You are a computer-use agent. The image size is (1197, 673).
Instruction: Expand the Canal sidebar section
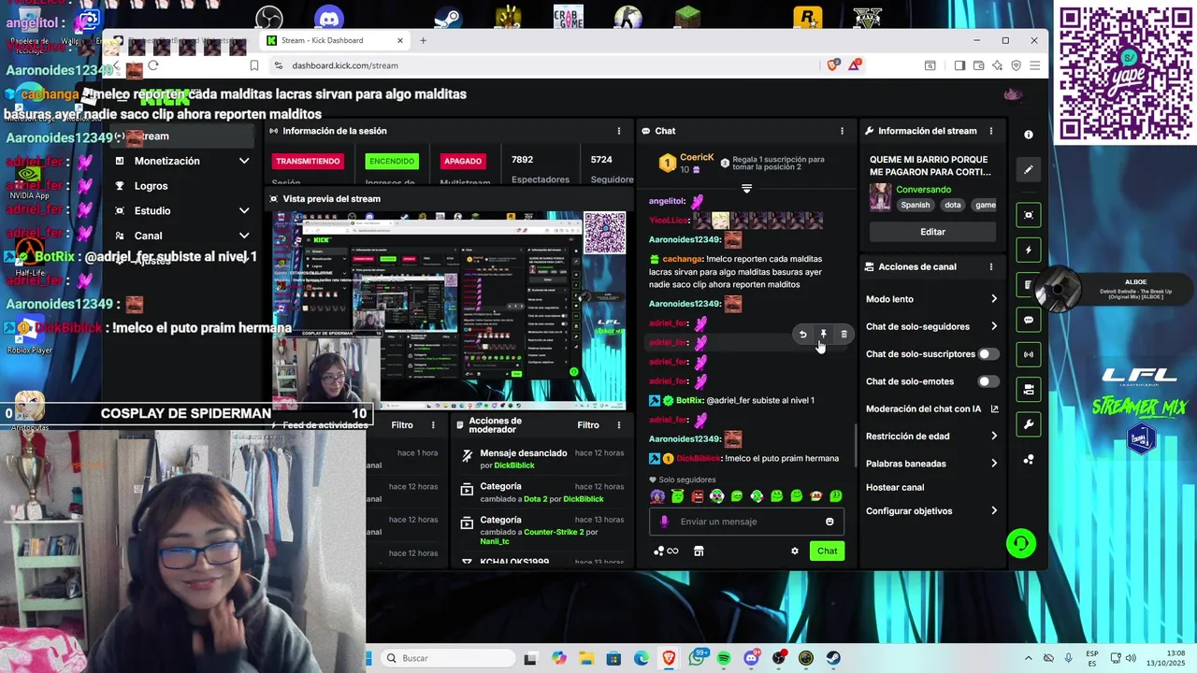pyautogui.click(x=244, y=236)
